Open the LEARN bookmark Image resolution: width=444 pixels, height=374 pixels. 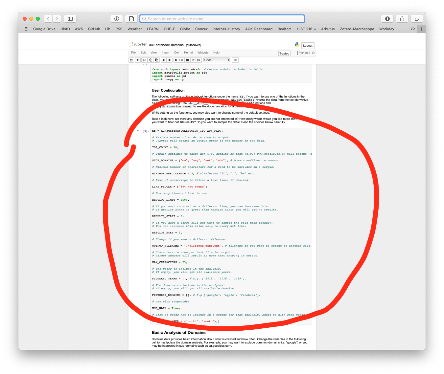coord(153,29)
